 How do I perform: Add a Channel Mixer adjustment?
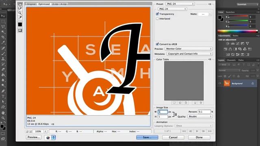[x=245, y=49]
